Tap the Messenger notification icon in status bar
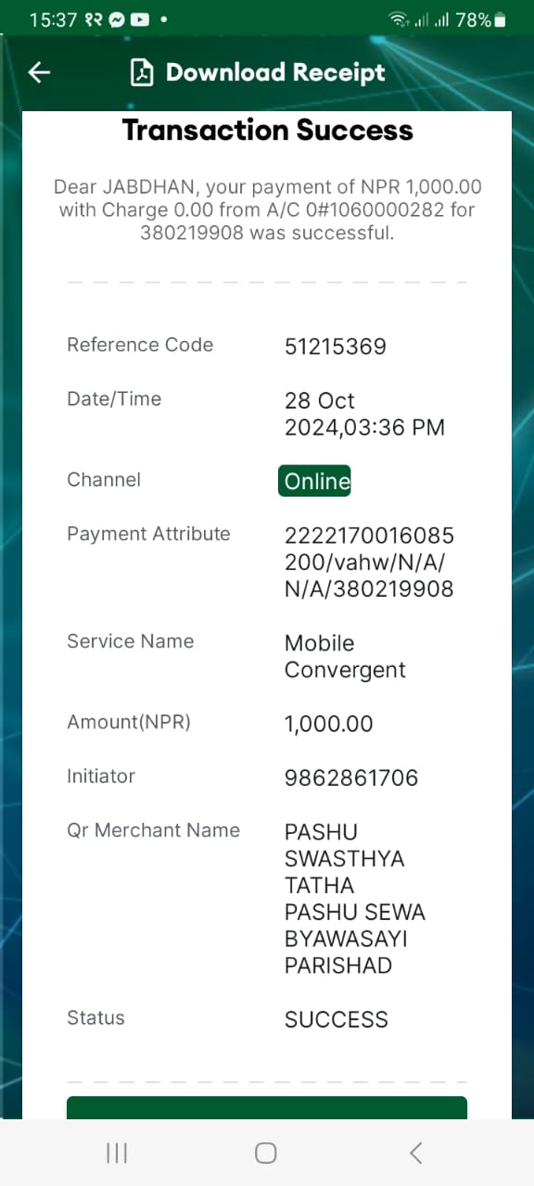The width and height of the screenshot is (534, 1186). (x=118, y=19)
